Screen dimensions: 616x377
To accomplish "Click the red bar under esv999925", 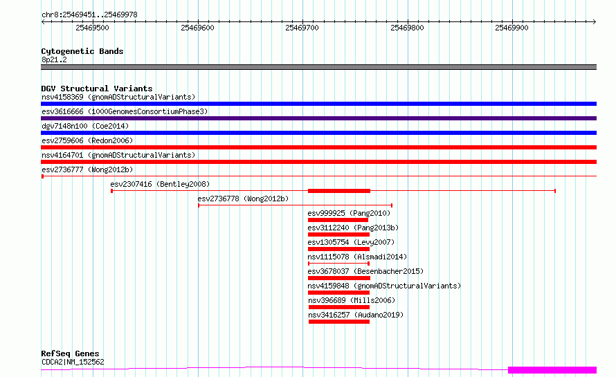I will tap(338, 220).
